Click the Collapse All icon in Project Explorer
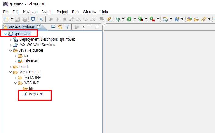 pyautogui.click(x=53, y=27)
